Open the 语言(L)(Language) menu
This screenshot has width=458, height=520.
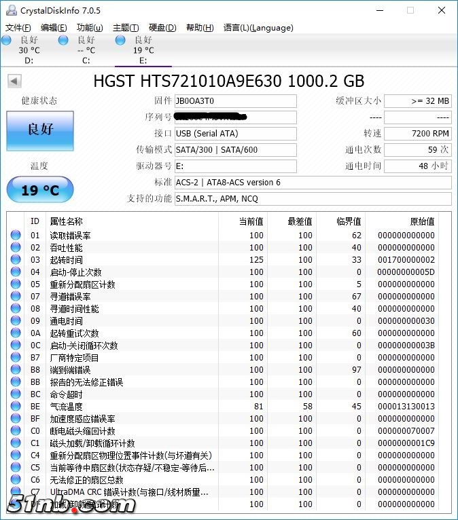tap(258, 28)
